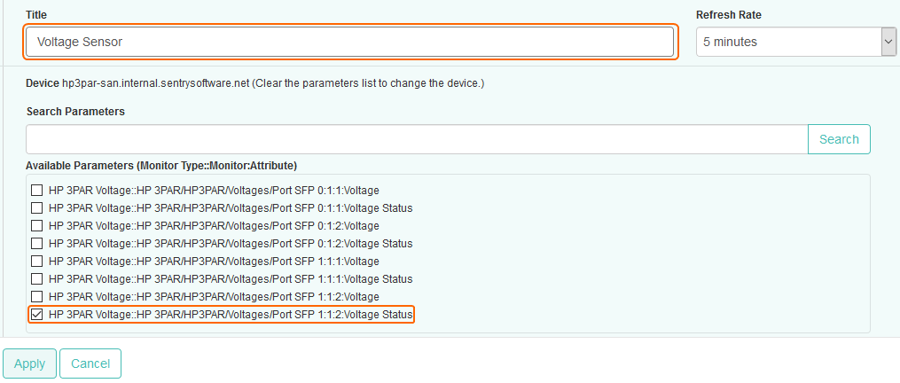Viewport: 900px width, 383px height.
Task: Click the Voltage Sensor title input field
Action: (x=349, y=42)
